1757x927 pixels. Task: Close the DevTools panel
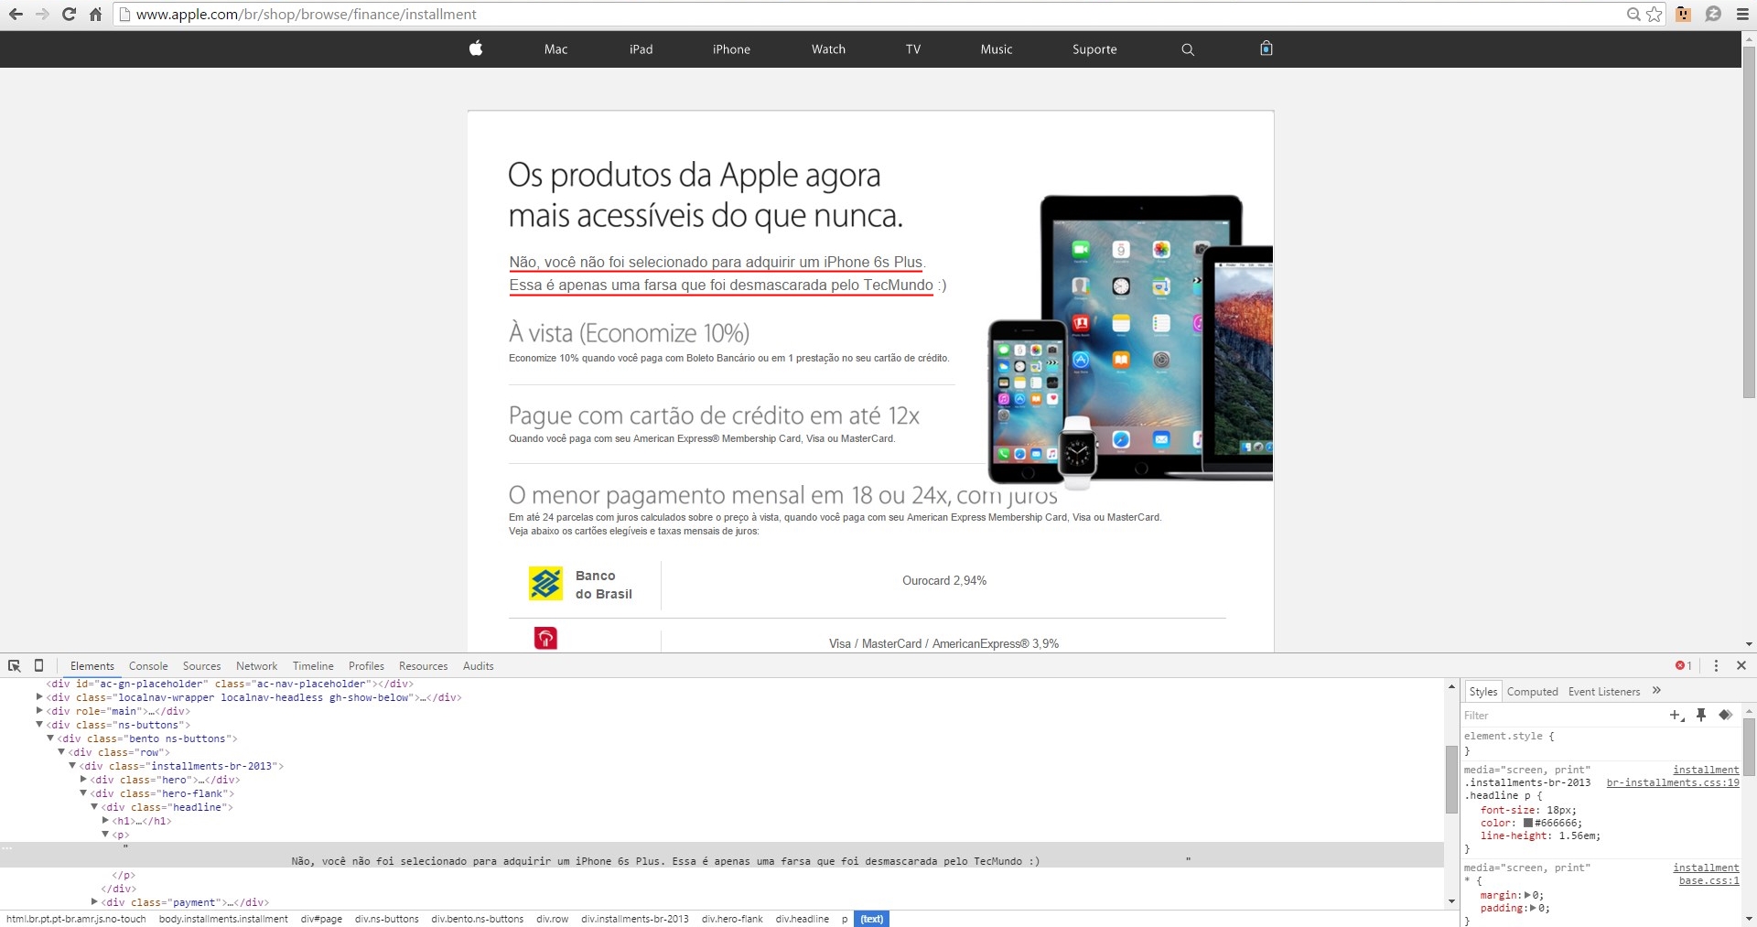(x=1741, y=665)
